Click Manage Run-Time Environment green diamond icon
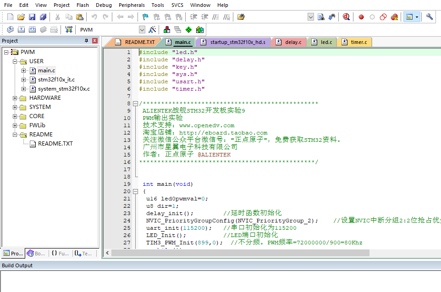This screenshot has height=292, width=441. [189, 29]
